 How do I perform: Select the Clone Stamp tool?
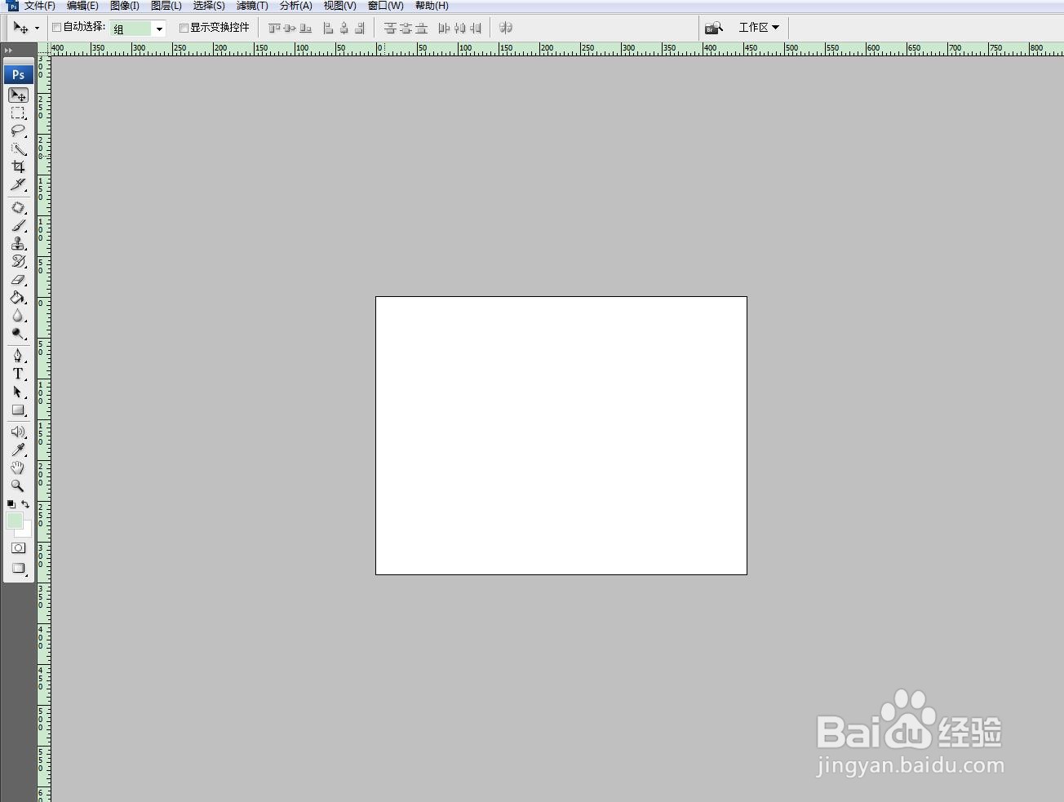coord(18,244)
